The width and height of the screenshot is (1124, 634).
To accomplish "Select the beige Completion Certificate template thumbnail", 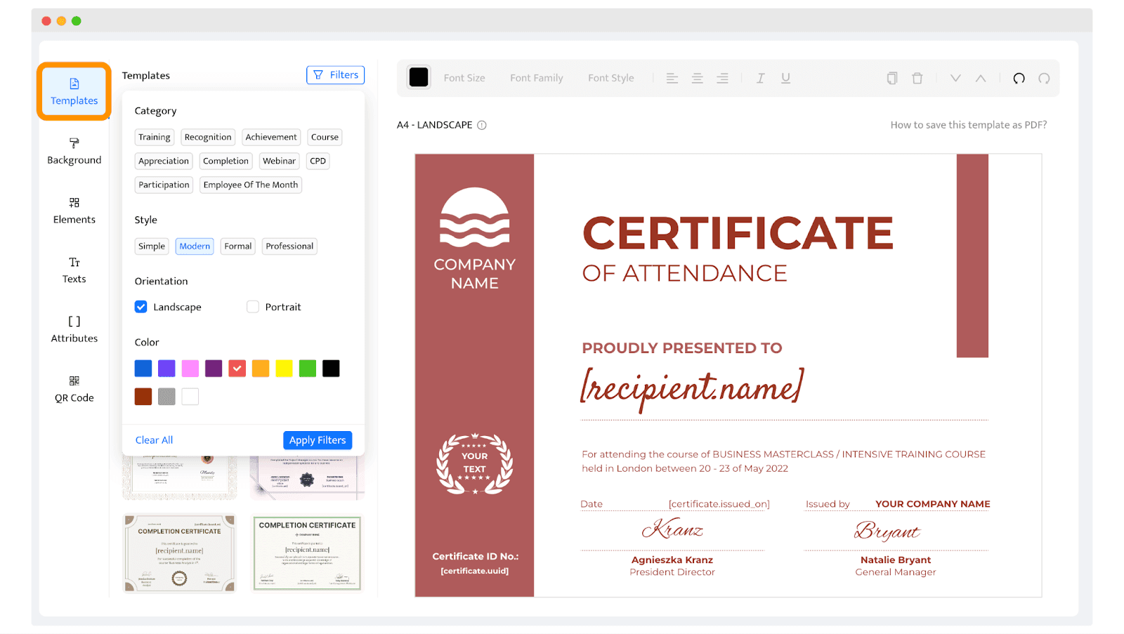I will click(179, 553).
